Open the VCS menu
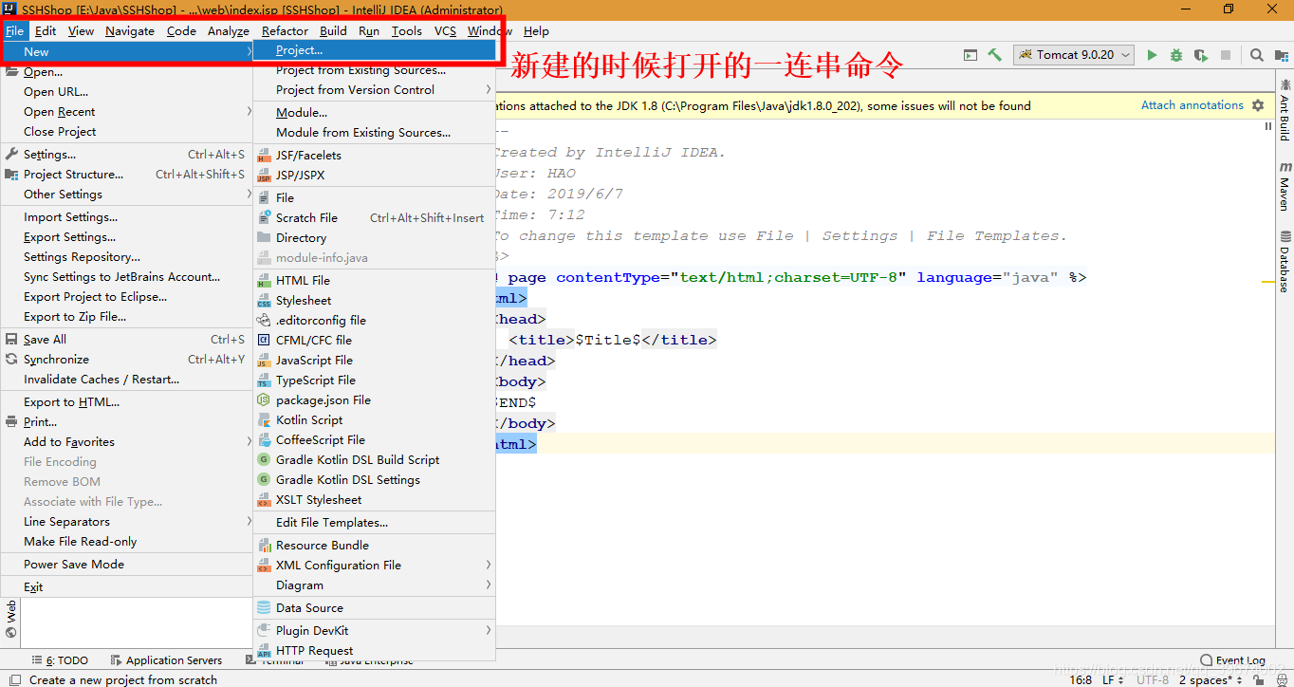Screen dimensions: 1294x687 [x=445, y=30]
